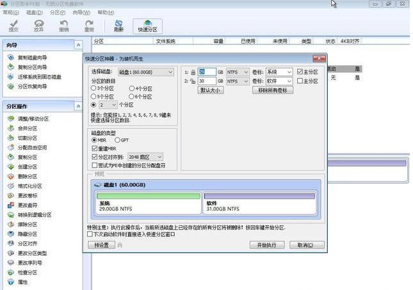Open the 选择磁盘 dropdown
Image resolution: width=413 pixels, height=290 pixels.
point(145,72)
